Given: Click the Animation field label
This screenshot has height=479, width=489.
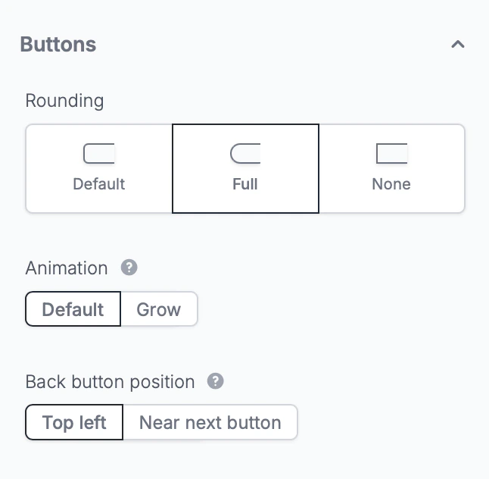Looking at the screenshot, I should pyautogui.click(x=67, y=268).
